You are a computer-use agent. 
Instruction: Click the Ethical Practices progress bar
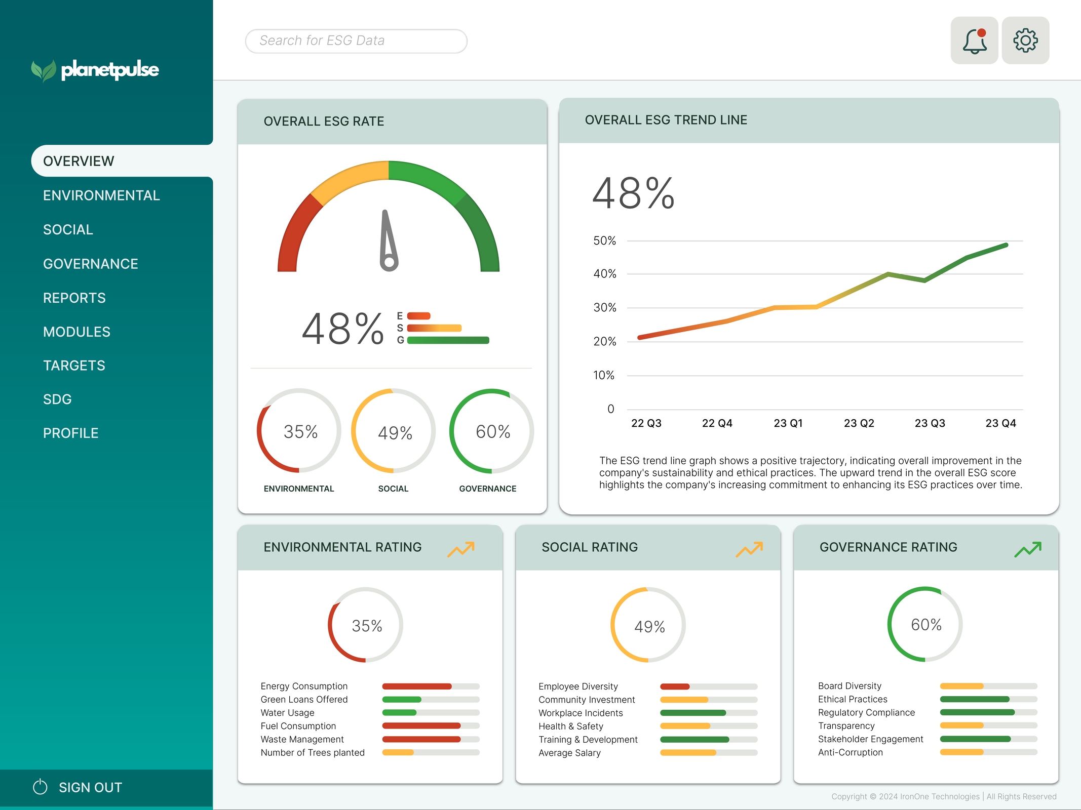989,699
